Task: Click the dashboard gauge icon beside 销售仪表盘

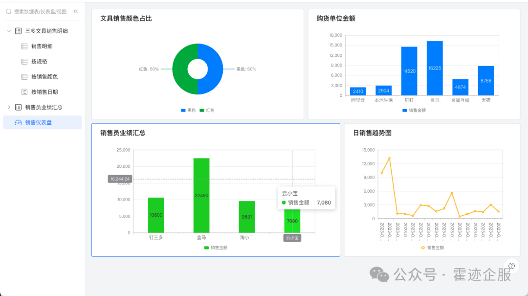Action: click(19, 123)
